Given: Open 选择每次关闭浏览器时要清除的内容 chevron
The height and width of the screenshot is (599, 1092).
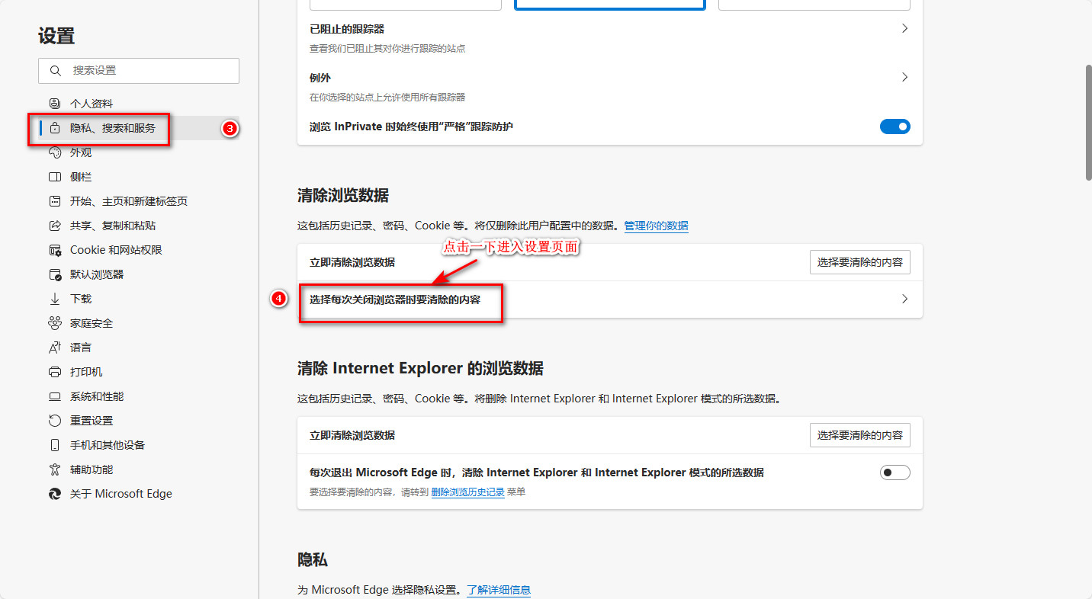Looking at the screenshot, I should (904, 299).
